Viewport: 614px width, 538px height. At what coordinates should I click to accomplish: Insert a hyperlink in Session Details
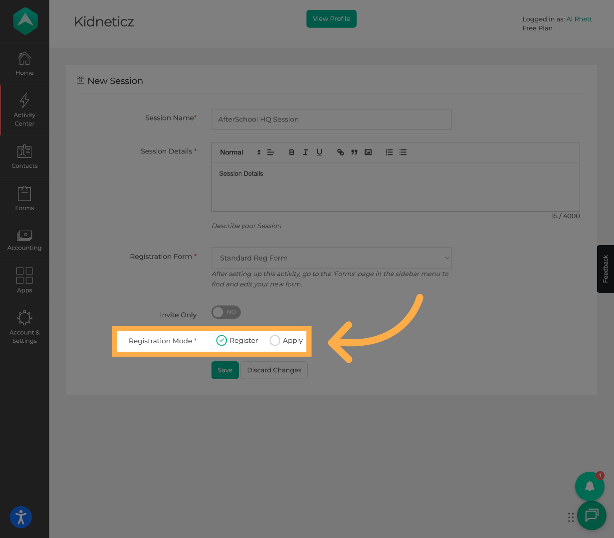340,152
